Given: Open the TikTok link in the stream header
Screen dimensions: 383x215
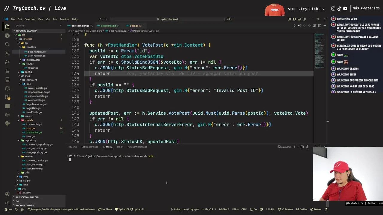Looking at the screenshot, I should coord(339,9).
